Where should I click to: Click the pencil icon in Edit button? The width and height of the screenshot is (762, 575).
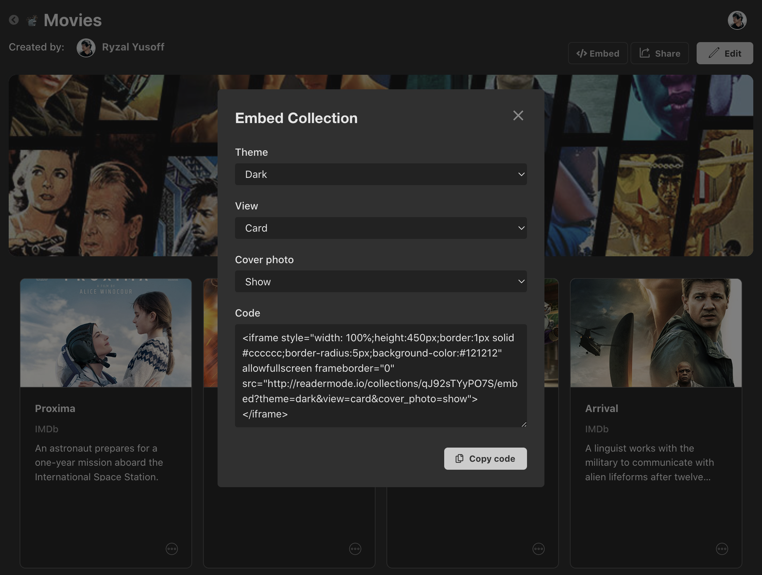(714, 53)
